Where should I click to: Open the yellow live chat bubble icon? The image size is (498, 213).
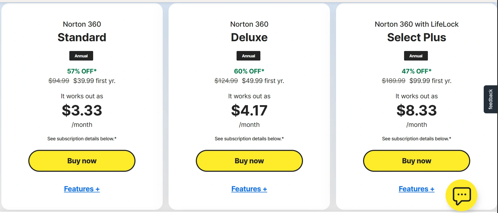pos(461,195)
